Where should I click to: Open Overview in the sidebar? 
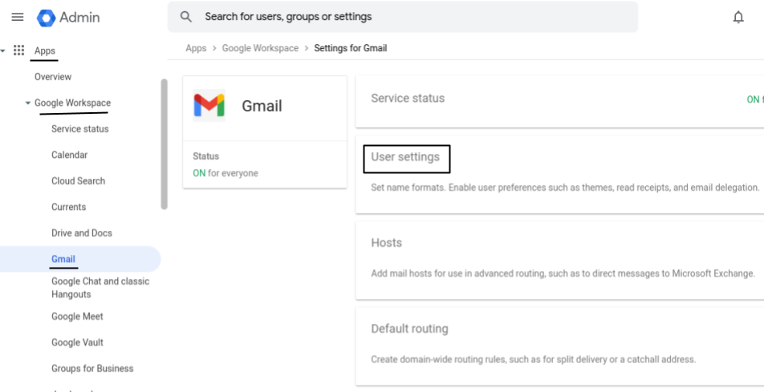tap(53, 76)
